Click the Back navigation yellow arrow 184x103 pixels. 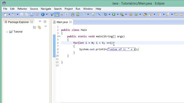click(x=181, y=15)
